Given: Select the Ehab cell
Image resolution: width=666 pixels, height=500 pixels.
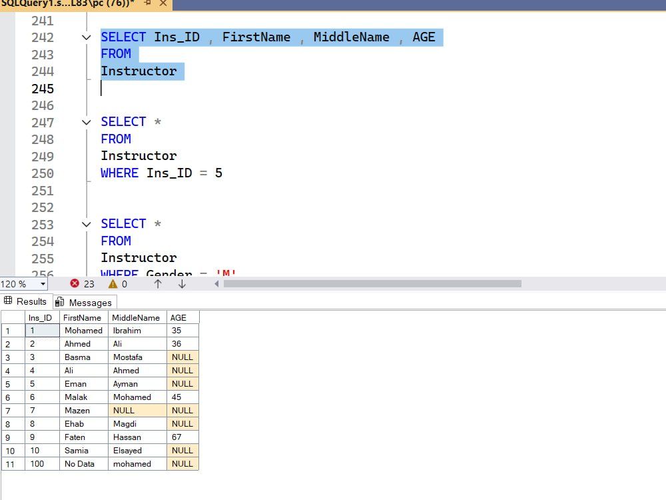Looking at the screenshot, I should (84, 424).
